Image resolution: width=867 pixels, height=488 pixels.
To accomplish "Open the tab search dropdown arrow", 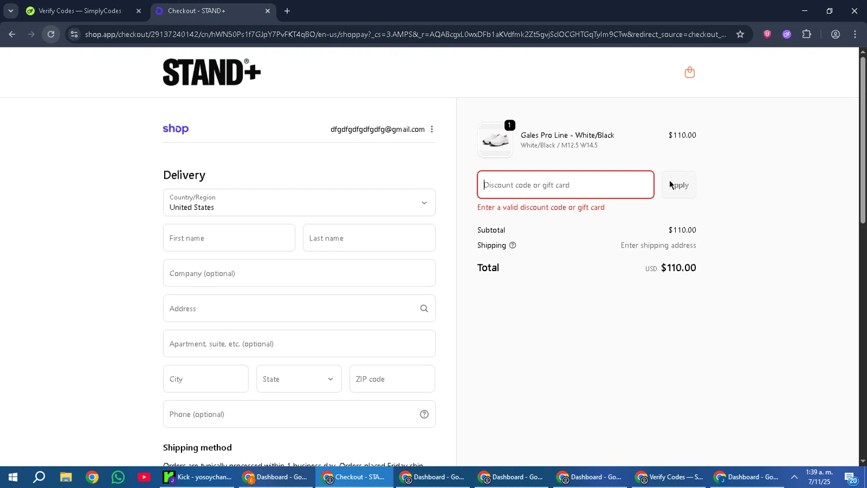I will (10, 11).
